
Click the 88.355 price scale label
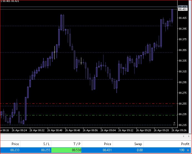[x=183, y=50]
